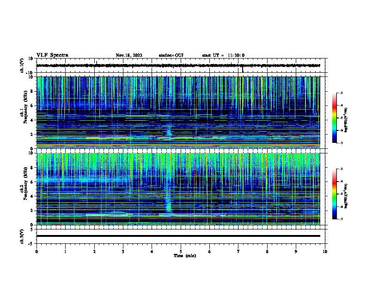Click the "Time (min)" axis title
Viewport: 366px width, 282px height.
pyautogui.click(x=185, y=256)
